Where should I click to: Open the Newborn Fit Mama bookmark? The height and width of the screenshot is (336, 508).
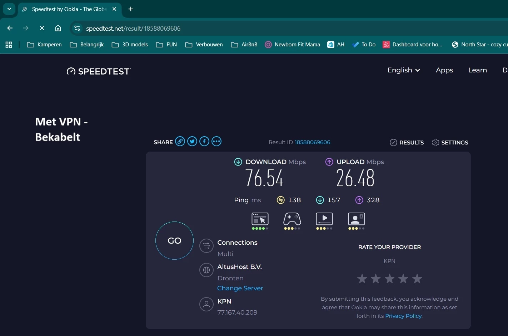coord(293,45)
